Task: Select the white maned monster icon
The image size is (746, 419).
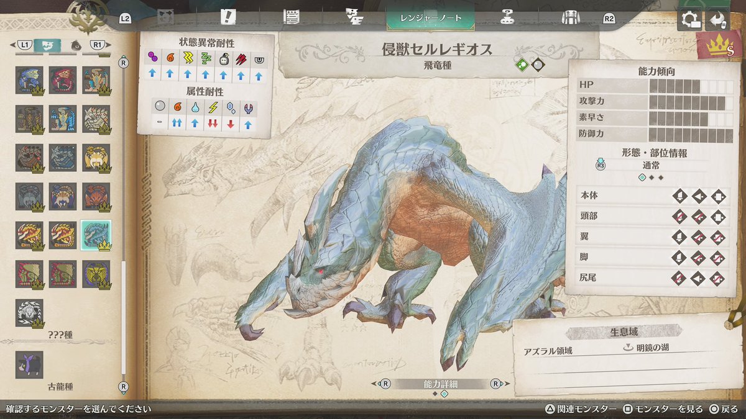Action: point(29,313)
